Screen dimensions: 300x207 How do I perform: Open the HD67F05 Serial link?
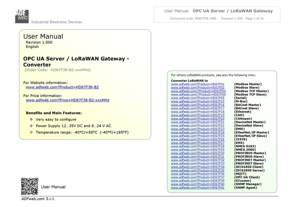198,98
